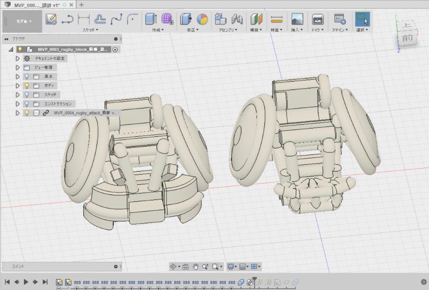Activate the Press Pull tool
This screenshot has width=429, height=290.
pyautogui.click(x=186, y=19)
